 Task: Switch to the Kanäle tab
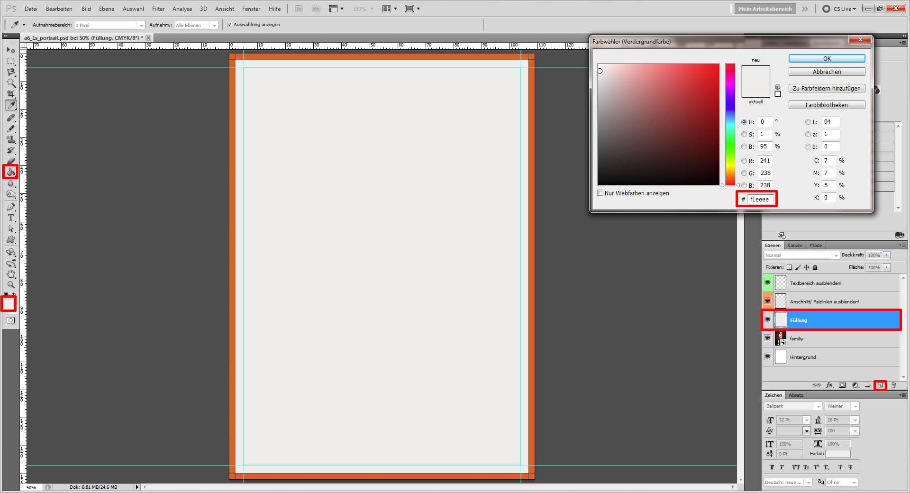coord(795,245)
